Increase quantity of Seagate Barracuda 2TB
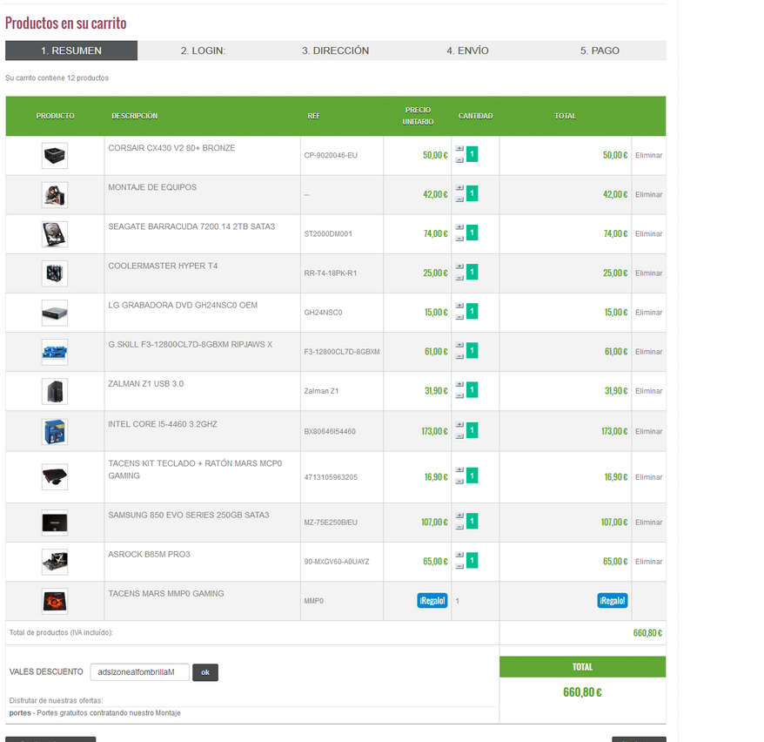The height and width of the screenshot is (742, 764). [x=459, y=227]
